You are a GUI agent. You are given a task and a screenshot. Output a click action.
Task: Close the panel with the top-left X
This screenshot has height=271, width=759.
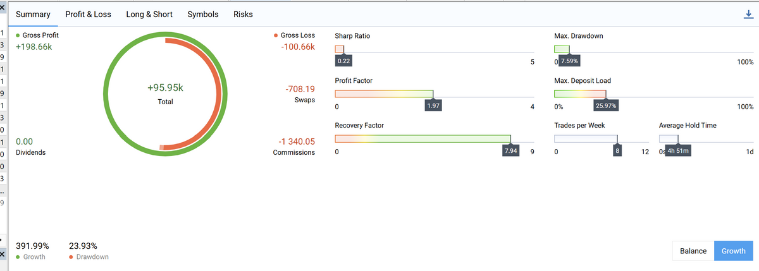(x=3, y=4)
